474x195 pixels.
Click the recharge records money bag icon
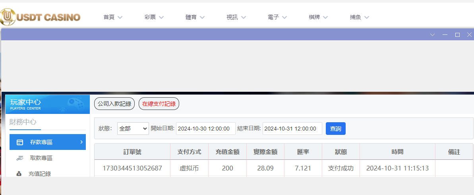(x=19, y=174)
